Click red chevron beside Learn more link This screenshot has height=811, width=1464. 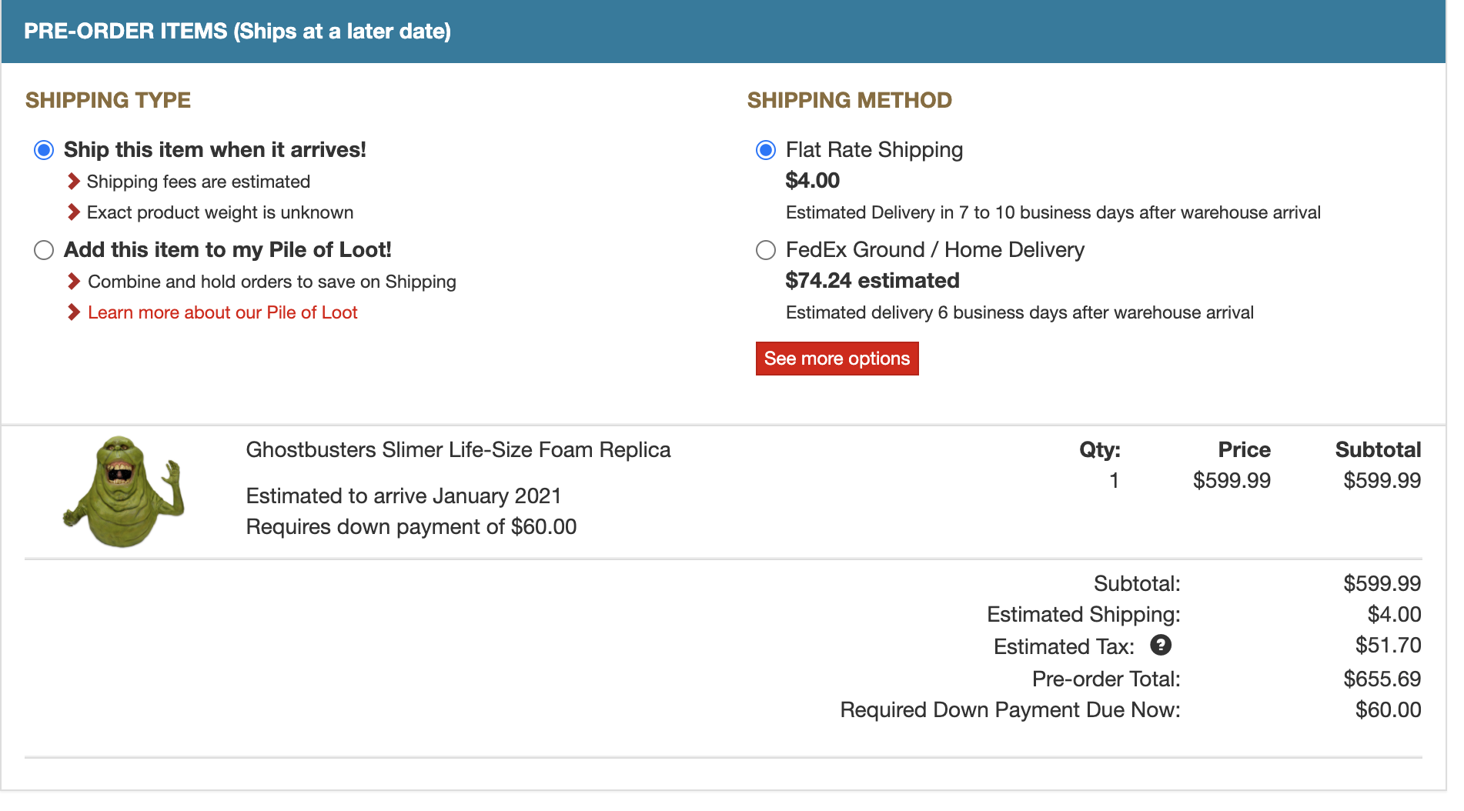[74, 312]
